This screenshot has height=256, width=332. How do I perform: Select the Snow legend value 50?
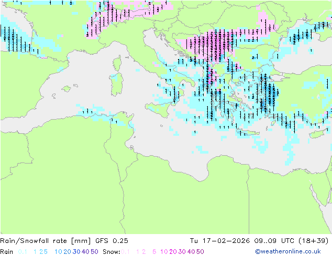(200, 252)
